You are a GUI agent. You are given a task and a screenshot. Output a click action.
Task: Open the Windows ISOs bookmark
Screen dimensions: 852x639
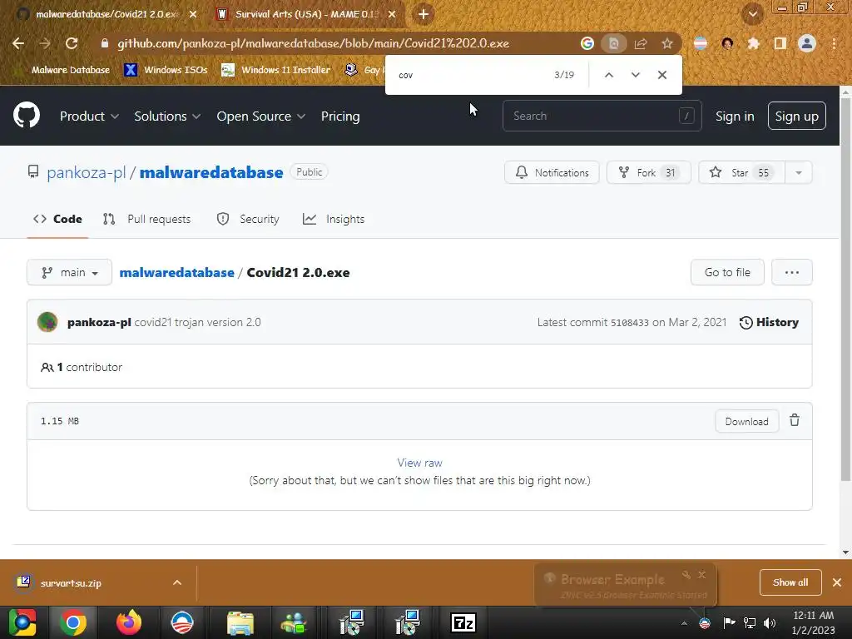pos(166,70)
